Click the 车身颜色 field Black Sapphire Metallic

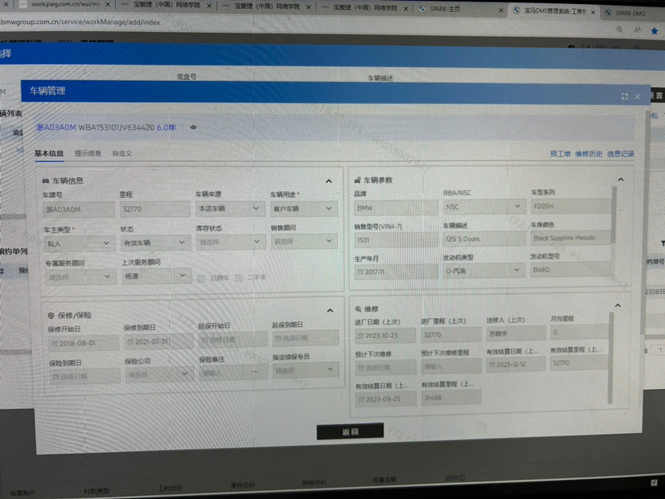pos(570,238)
